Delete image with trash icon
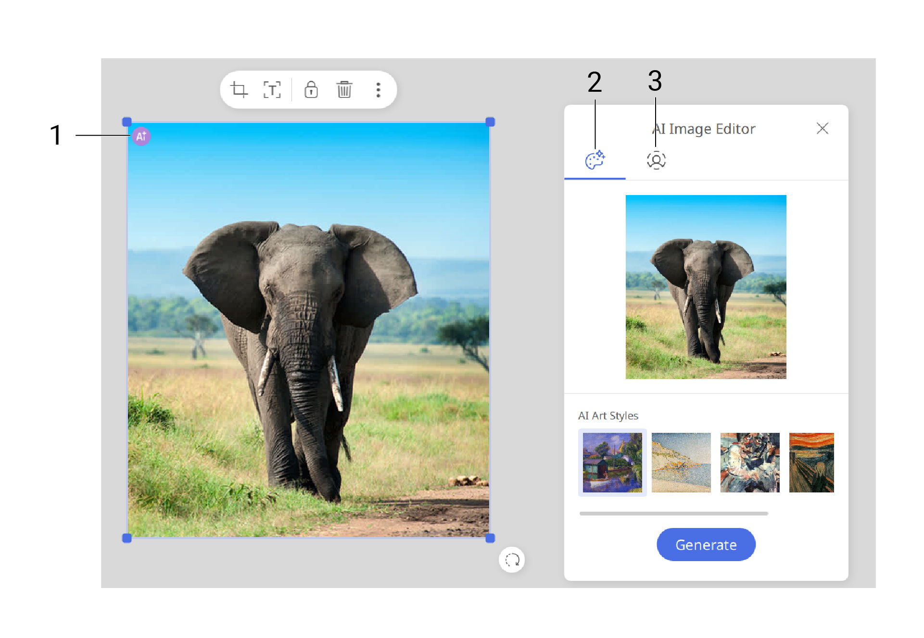The image size is (924, 638). point(344,90)
